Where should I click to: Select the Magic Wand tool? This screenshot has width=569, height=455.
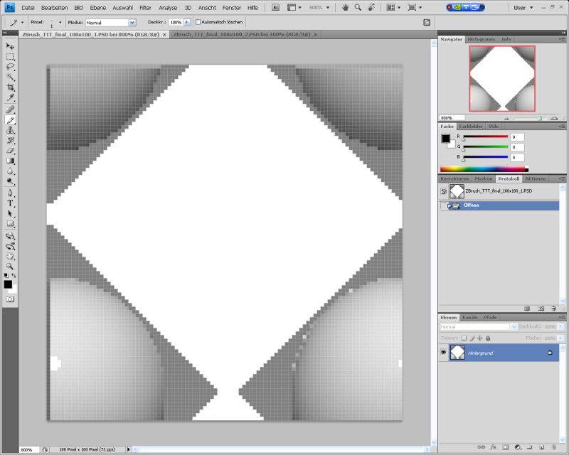10,77
